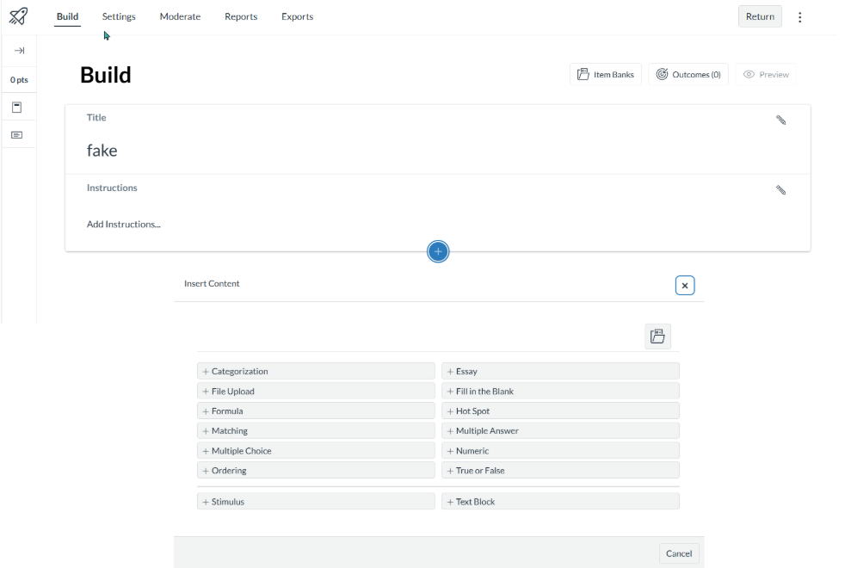This screenshot has height=568, width=857.
Task: Close the Insert Content panel
Action: point(684,285)
